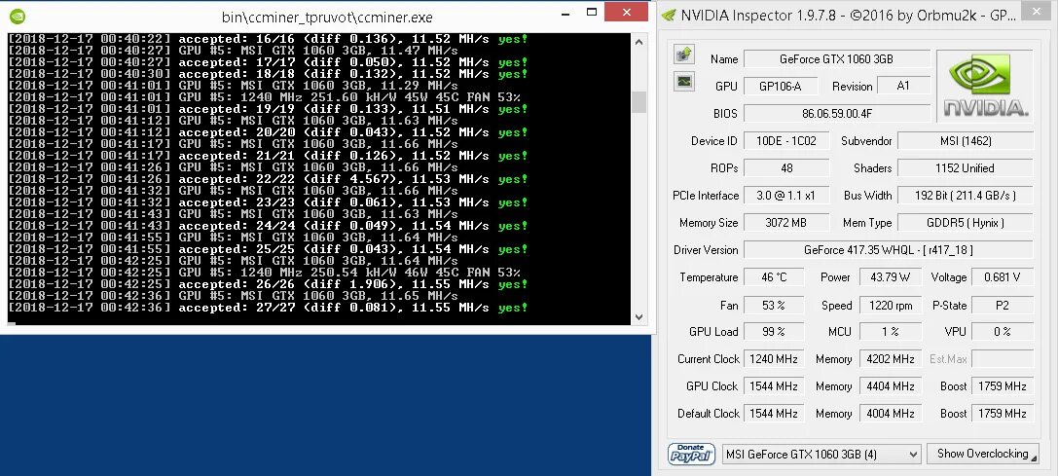Click the Fan value 53 %
The height and width of the screenshot is (476, 1058).
coord(774,306)
